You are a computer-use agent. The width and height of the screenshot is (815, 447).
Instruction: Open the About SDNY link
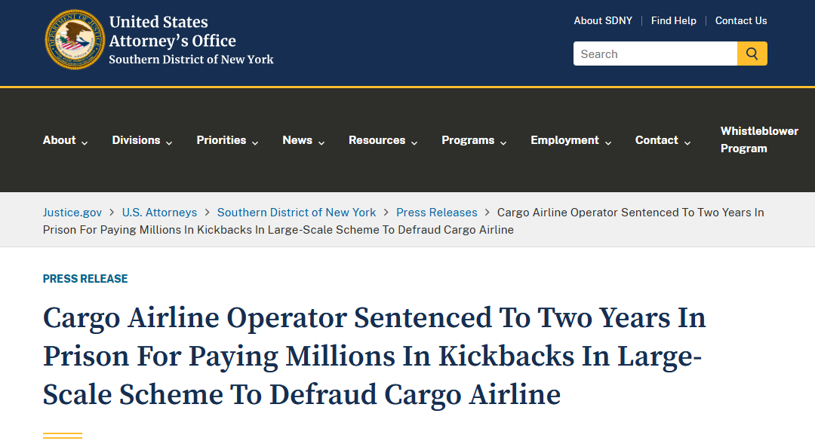[x=603, y=21]
